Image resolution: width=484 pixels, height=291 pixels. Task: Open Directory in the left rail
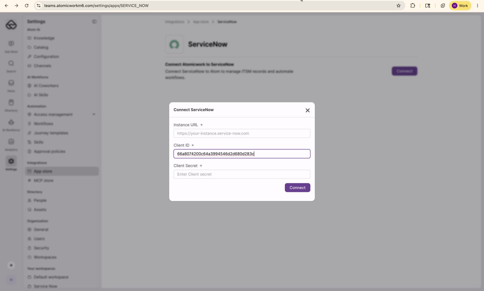click(11, 105)
